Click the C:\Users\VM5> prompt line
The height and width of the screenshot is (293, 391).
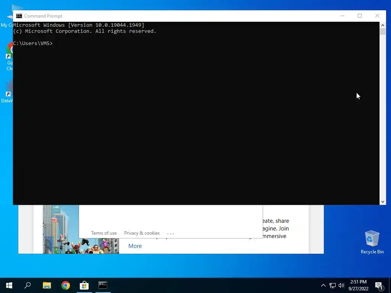pos(33,43)
